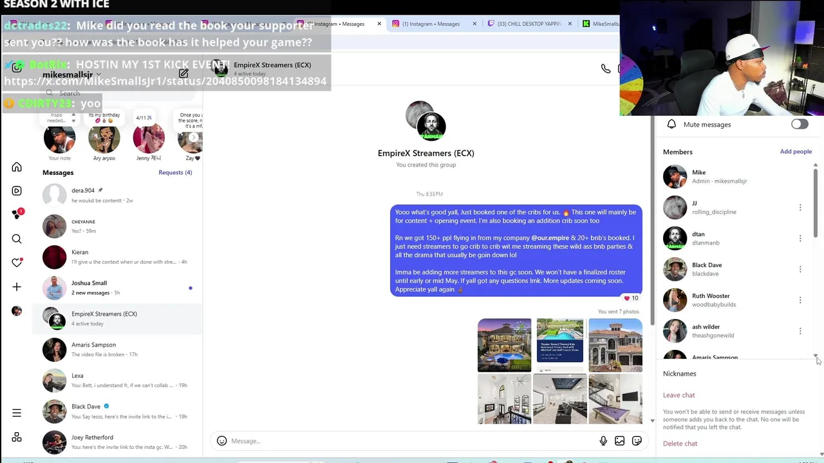
Task: Open conversation with dera.904
Action: (117, 195)
